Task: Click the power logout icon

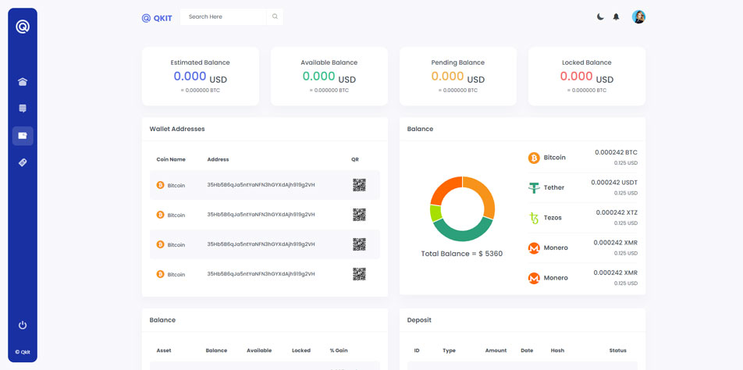Action: pos(23,325)
